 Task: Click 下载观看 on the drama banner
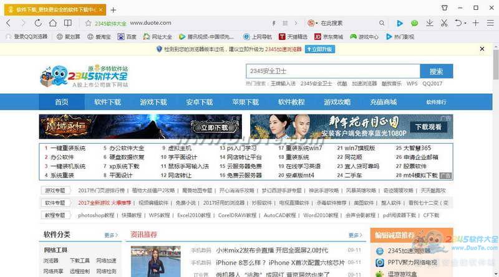pos(429,127)
